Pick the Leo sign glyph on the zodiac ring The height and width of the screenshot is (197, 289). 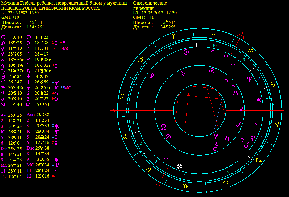tap(148, 169)
